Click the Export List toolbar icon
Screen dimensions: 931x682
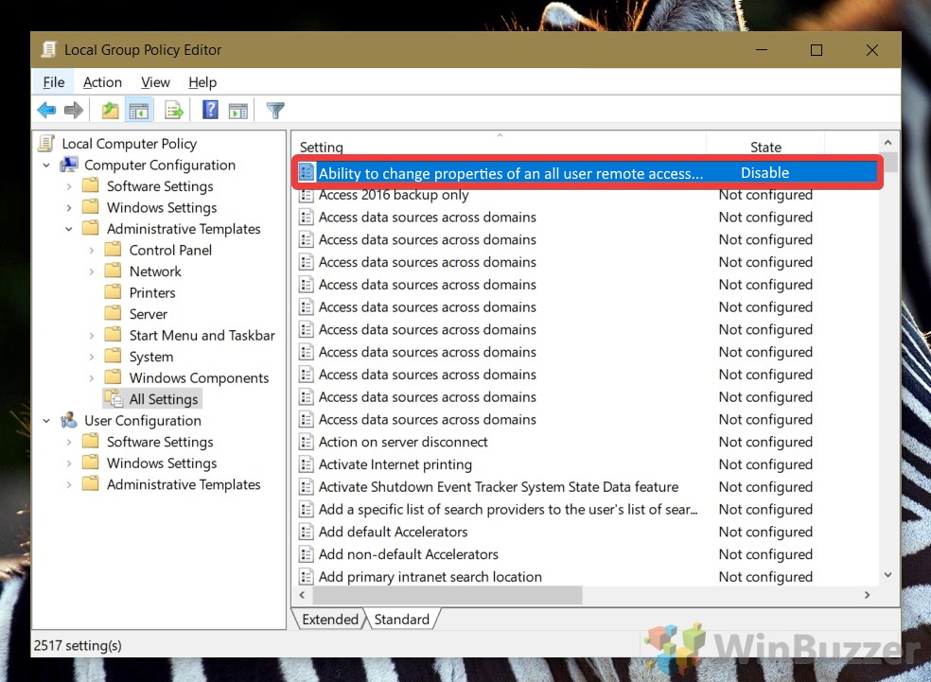click(174, 110)
